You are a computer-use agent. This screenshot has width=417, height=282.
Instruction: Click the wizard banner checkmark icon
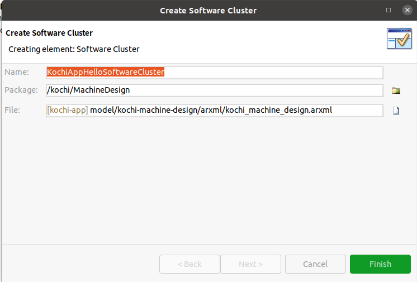(x=399, y=39)
